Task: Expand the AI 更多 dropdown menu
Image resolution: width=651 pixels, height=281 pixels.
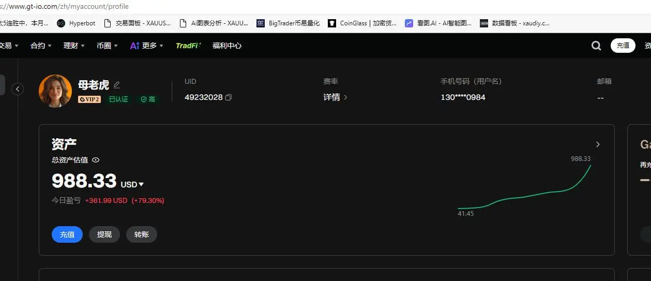Action: pos(147,46)
